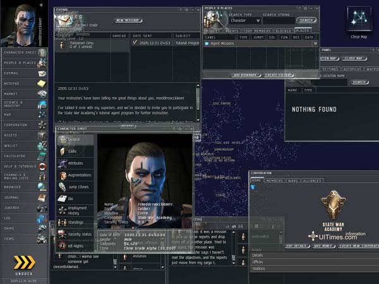The width and height of the screenshot is (379, 284).
Task: Switch to Places tab
Action: point(303,31)
